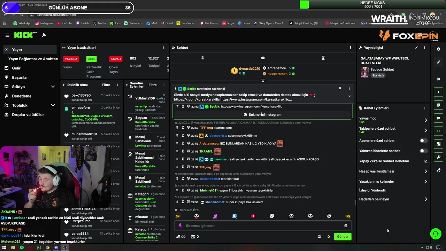Click the Bir mesaj gönderin input field
The width and height of the screenshot is (446, 251).
(x=263, y=226)
